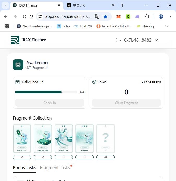Open the Neural Link fragment card
176x181 pixels.
64,139
